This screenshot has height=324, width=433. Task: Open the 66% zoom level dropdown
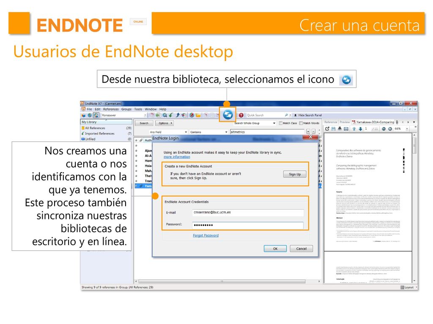tap(407, 129)
